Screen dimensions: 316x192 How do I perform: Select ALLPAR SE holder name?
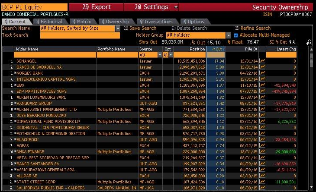[x=27, y=176]
